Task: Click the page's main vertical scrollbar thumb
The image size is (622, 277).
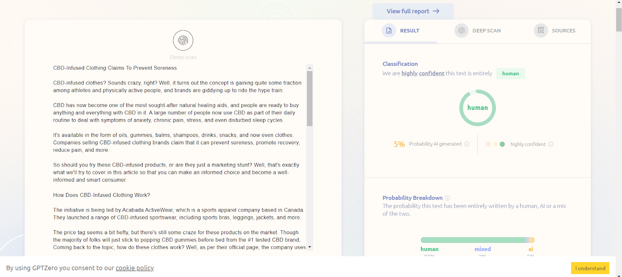Action: [619, 19]
